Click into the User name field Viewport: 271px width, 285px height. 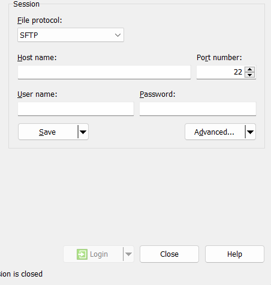click(x=76, y=109)
